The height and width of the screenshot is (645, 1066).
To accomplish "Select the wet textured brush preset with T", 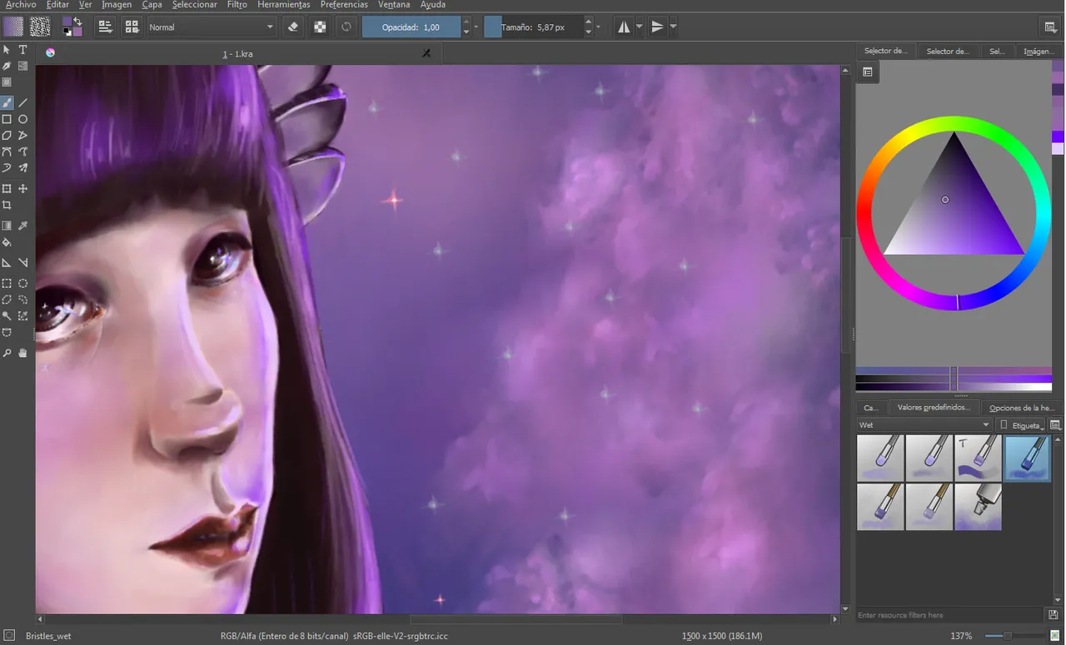I will tap(978, 459).
